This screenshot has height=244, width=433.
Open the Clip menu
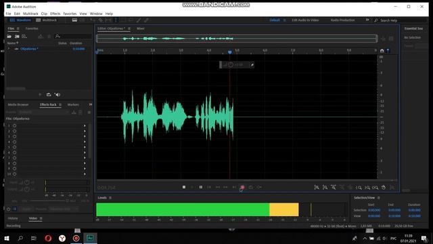pos(44,14)
